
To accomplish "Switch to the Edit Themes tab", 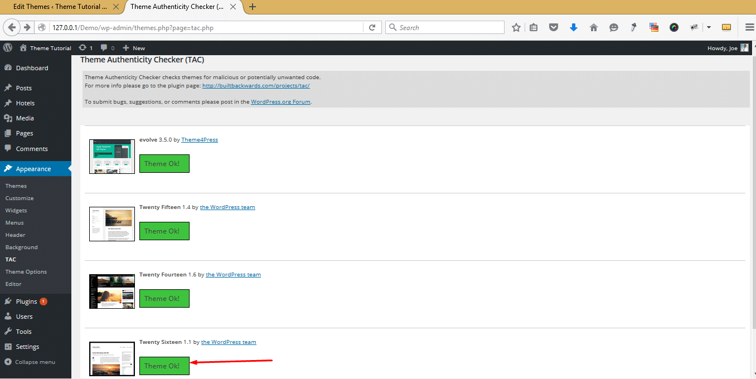I will tap(61, 7).
